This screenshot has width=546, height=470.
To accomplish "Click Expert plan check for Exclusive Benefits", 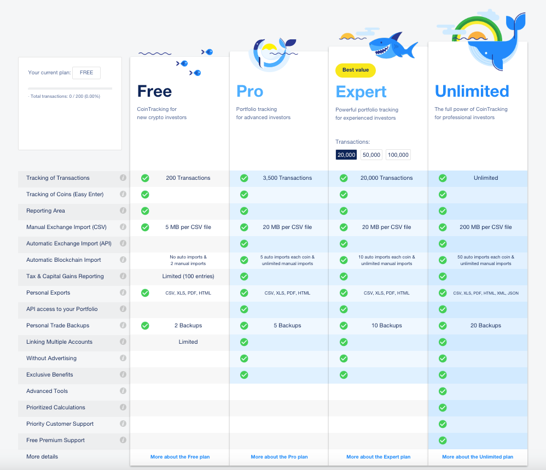I will point(344,375).
